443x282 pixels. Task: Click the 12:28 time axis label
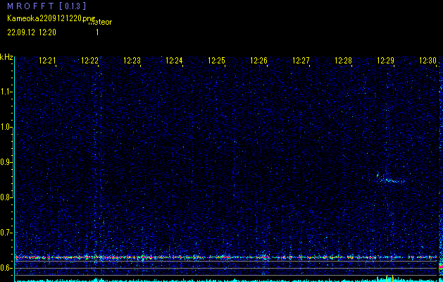point(343,61)
